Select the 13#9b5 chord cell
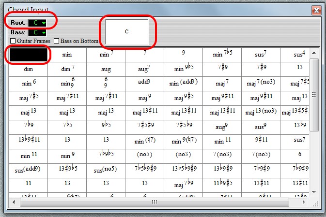Image resolution: width=326 pixels, height=217 pixels. [x=67, y=171]
